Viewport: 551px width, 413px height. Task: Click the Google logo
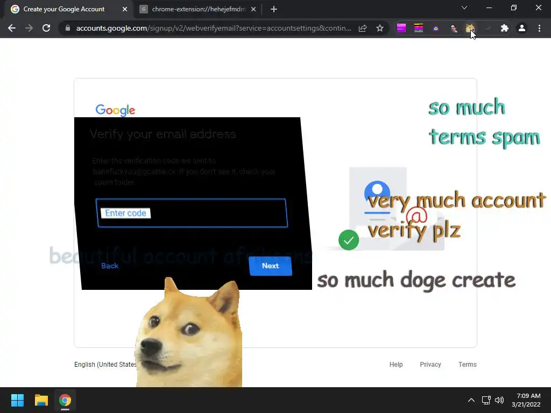pos(115,110)
